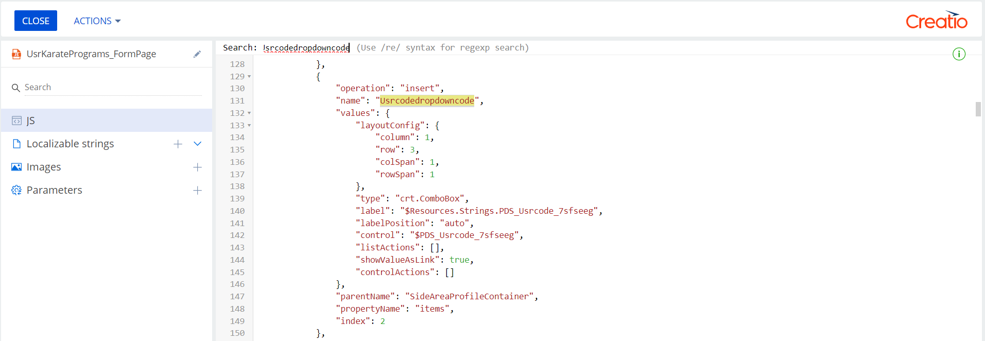
Task: Open the Localizable strings section
Action: point(70,144)
